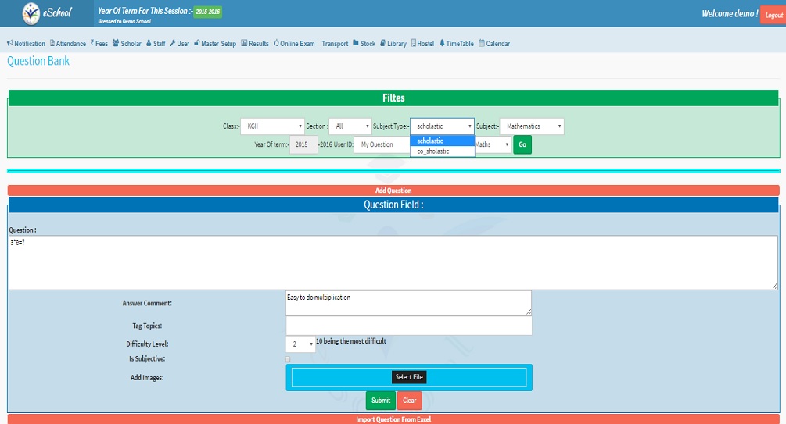Open the Notification menu icon
The width and height of the screenshot is (786, 424).
coord(9,44)
